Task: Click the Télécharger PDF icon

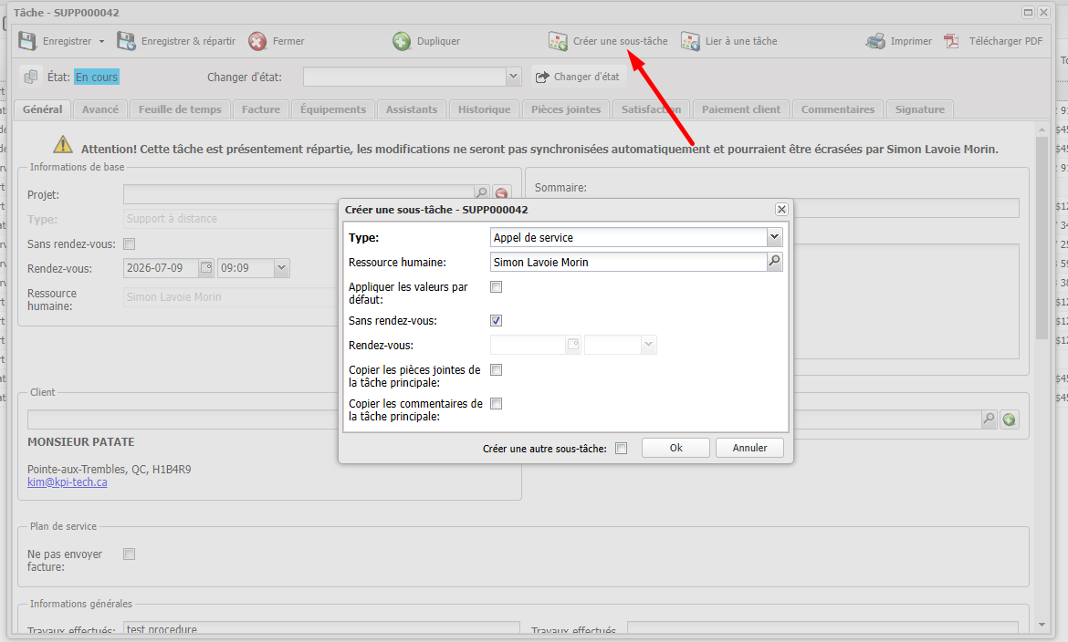Action: point(951,41)
